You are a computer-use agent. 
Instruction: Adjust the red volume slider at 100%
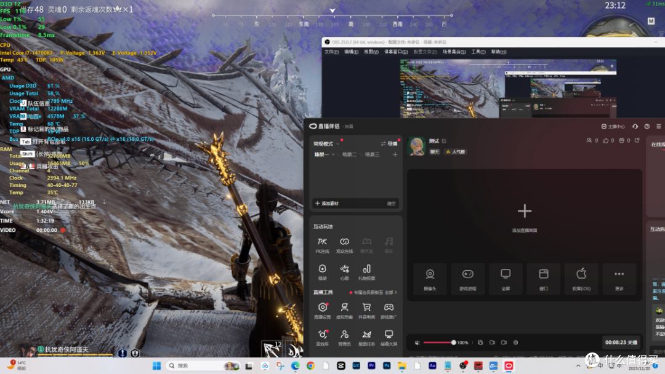[439, 343]
